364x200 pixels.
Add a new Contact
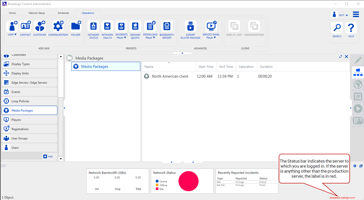pyautogui.click(x=26, y=28)
